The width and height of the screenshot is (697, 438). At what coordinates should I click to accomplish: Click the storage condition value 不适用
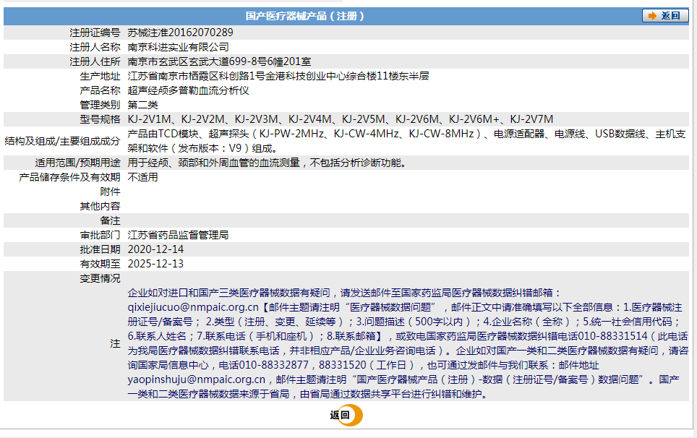[x=142, y=177]
